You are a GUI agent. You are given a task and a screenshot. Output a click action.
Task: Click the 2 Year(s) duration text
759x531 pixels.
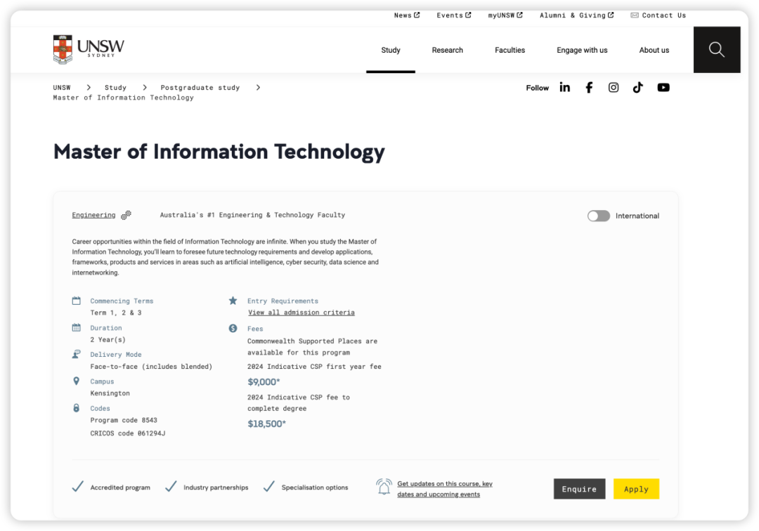click(108, 339)
